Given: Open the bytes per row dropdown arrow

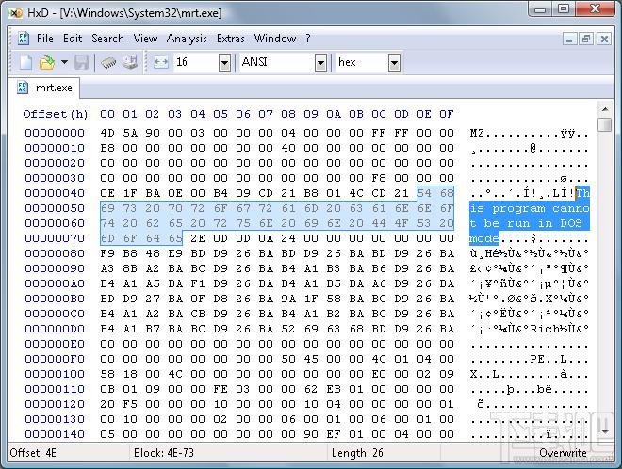Looking at the screenshot, I should pyautogui.click(x=224, y=63).
